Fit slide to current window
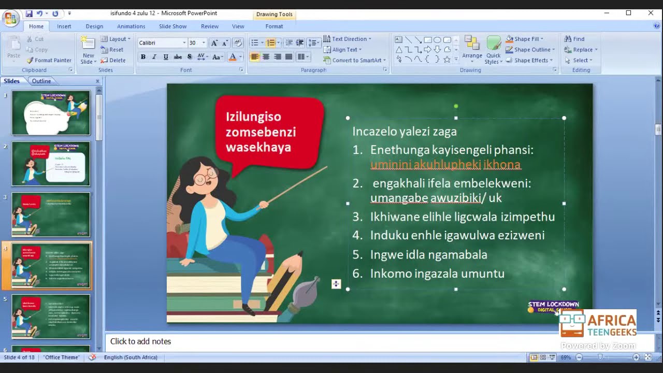The width and height of the screenshot is (663, 373). 648,357
